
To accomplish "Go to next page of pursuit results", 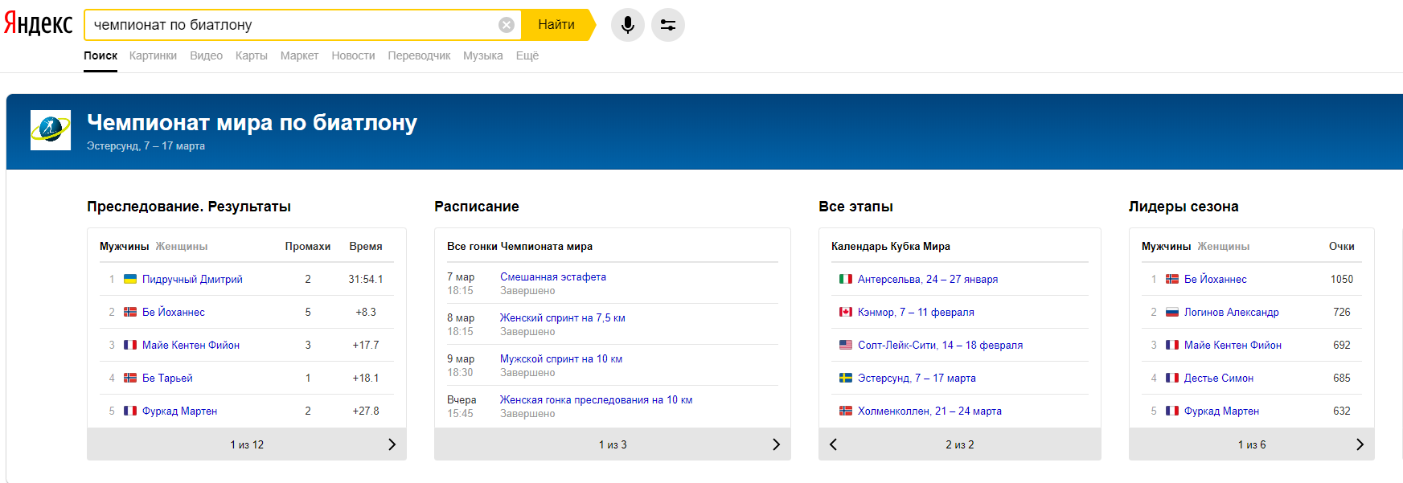I will [392, 444].
